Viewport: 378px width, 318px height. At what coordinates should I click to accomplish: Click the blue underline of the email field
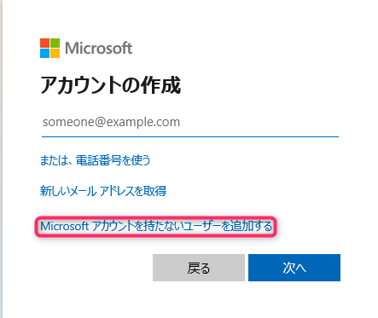click(190, 136)
